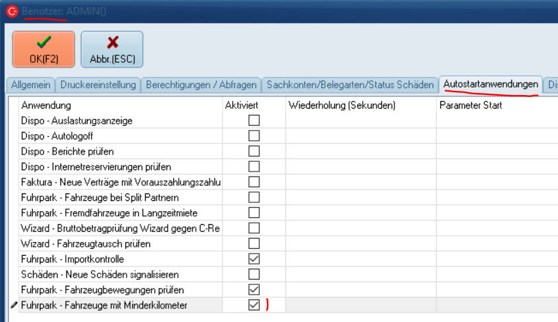
Task: Enable Dispo - Auslastungsanzeige checkbox
Action: coord(254,120)
